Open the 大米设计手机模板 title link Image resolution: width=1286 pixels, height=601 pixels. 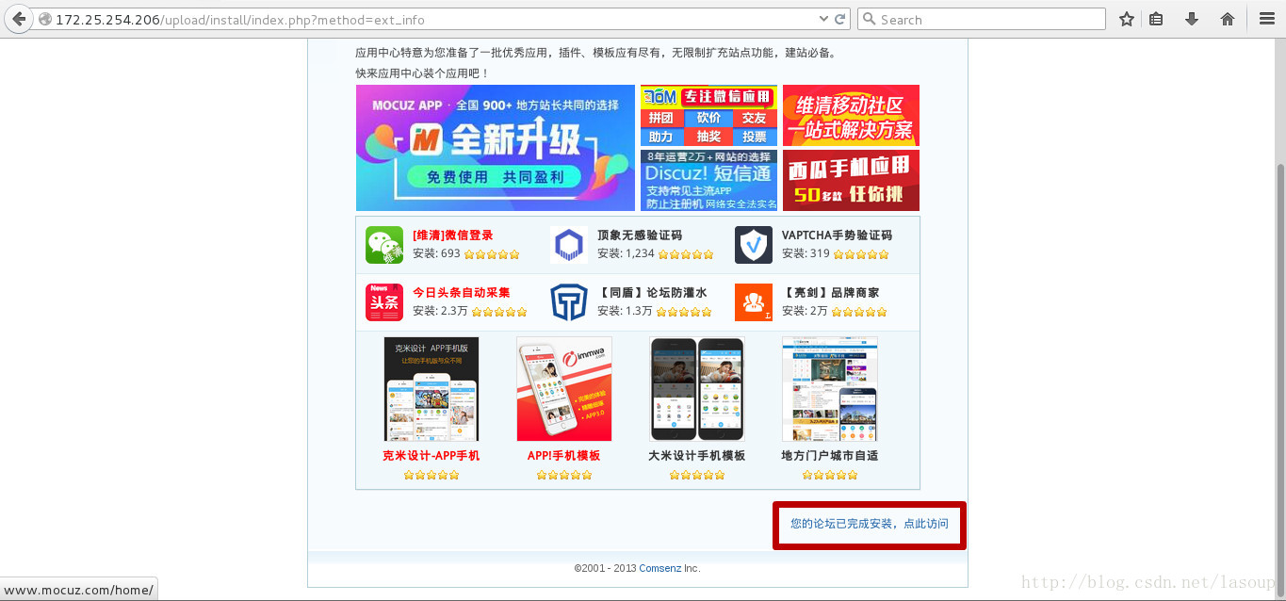click(x=697, y=456)
